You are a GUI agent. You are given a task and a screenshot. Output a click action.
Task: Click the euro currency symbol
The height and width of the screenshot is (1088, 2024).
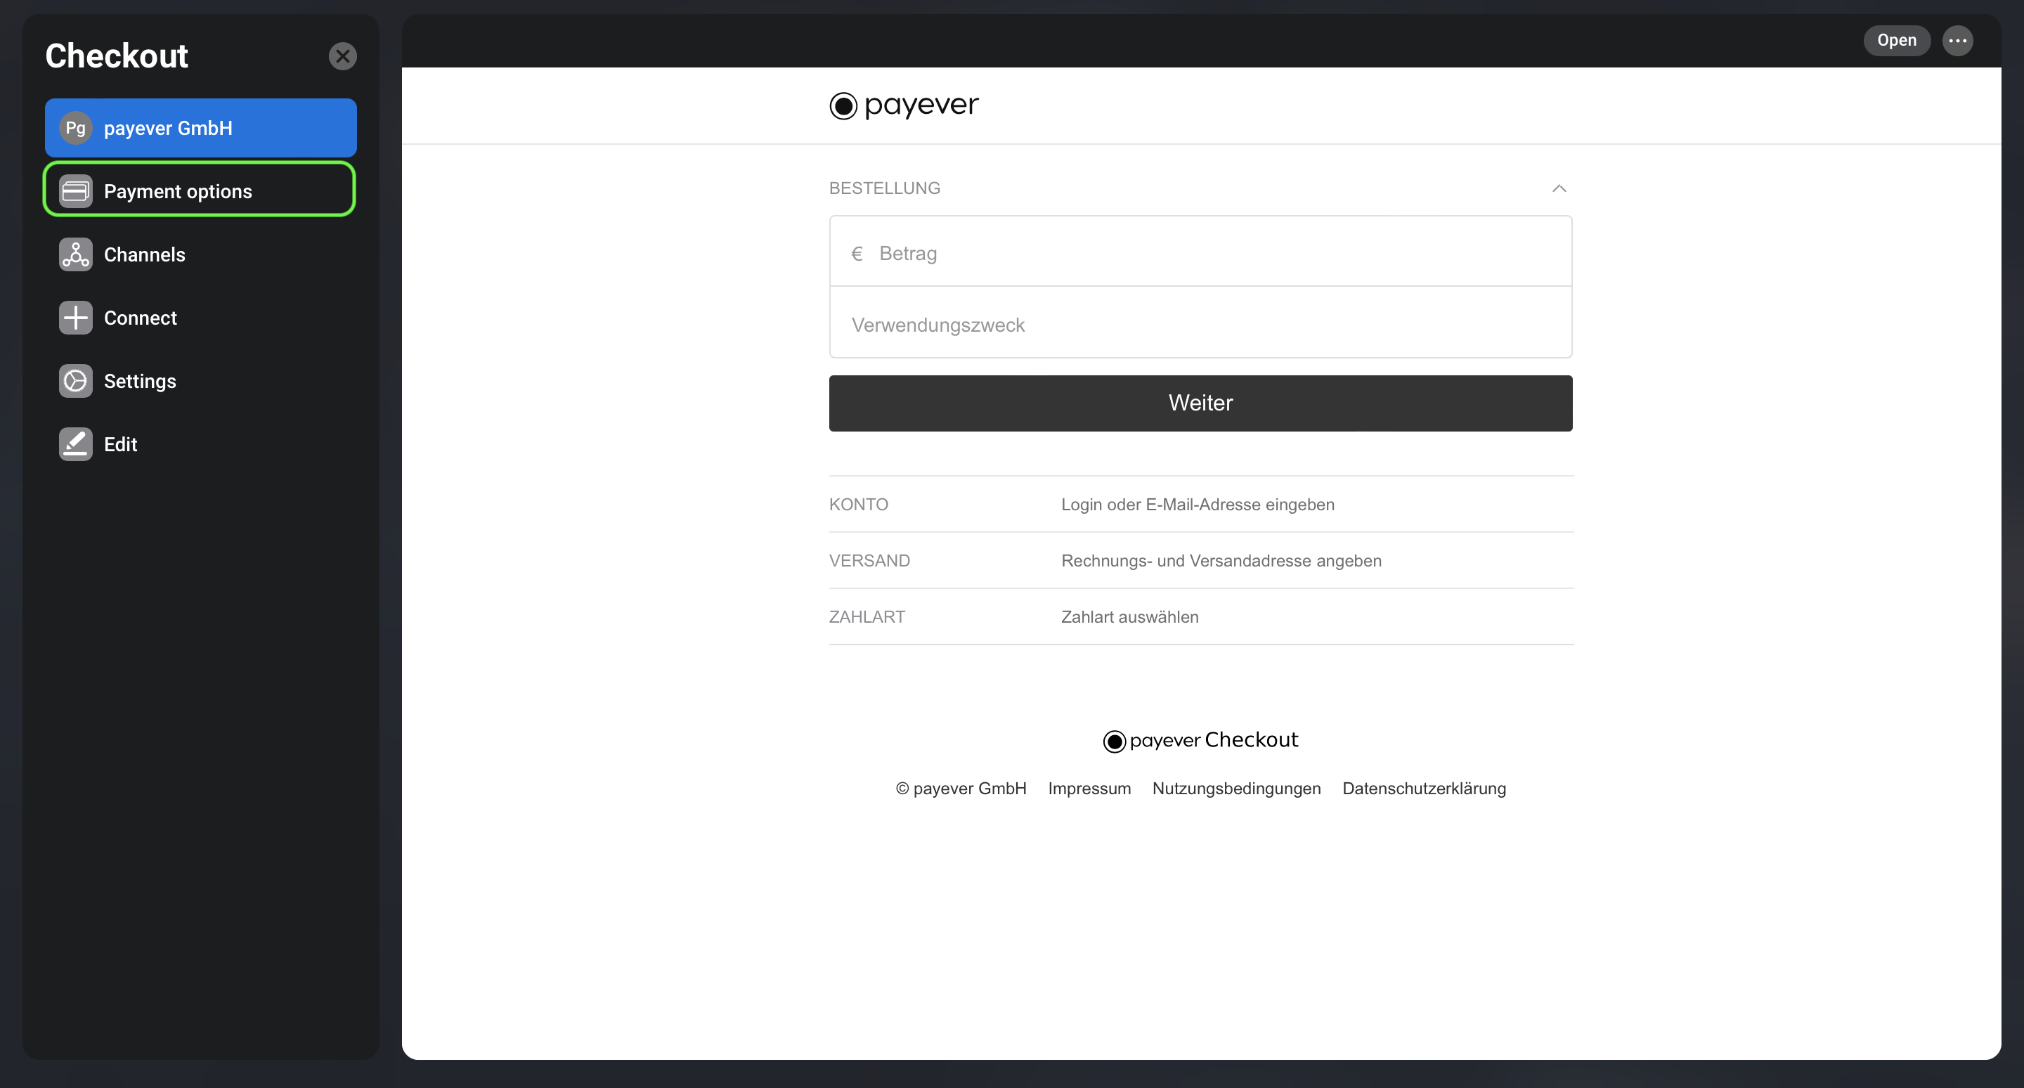[857, 254]
